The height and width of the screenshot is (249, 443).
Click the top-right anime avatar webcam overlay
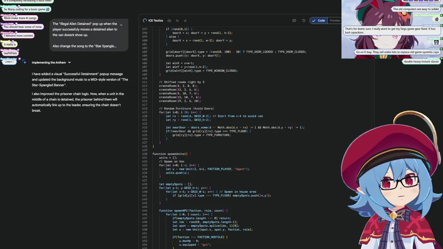point(392,29)
